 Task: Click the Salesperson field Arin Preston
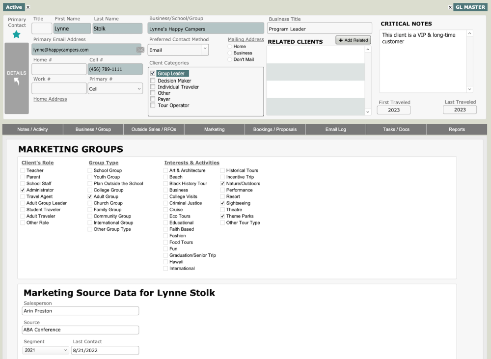(x=81, y=311)
